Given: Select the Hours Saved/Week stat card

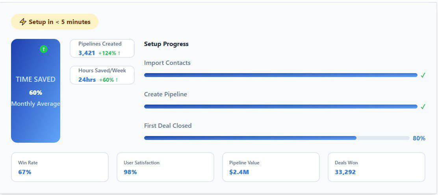Looking at the screenshot, I should coord(102,75).
